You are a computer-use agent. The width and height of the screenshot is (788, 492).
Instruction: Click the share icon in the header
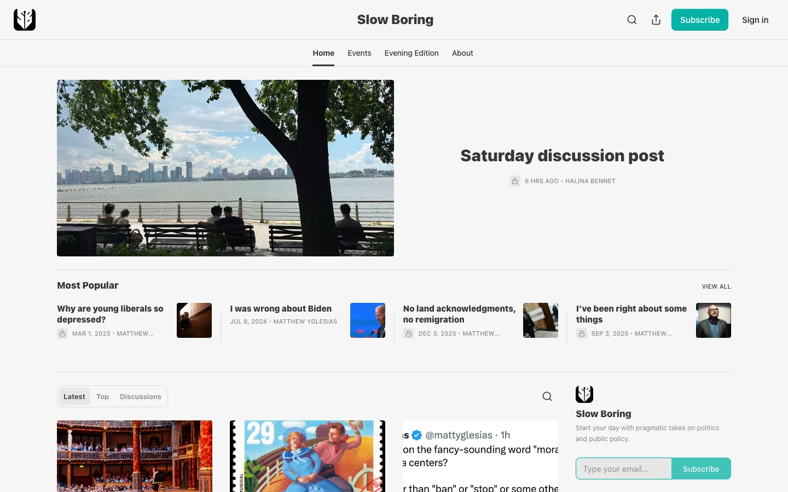point(656,20)
